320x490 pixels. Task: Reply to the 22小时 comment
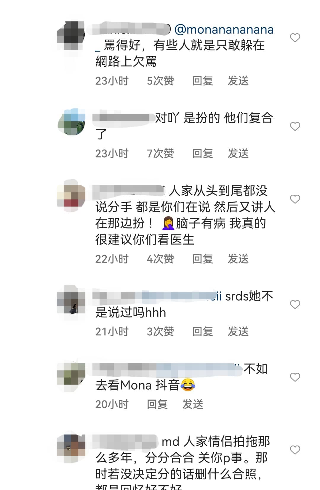pos(203,259)
